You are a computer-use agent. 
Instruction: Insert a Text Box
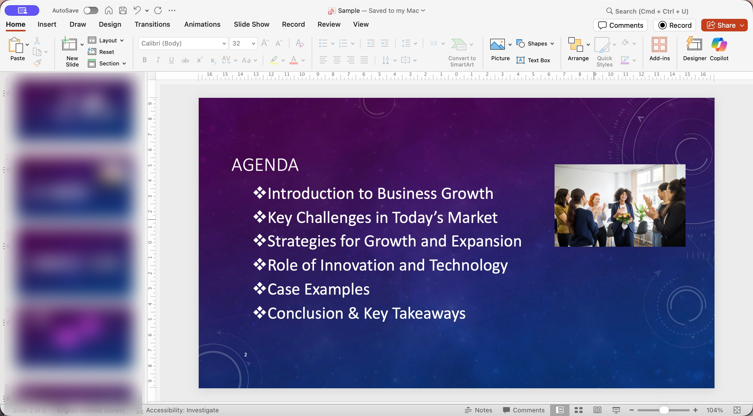tap(533, 60)
